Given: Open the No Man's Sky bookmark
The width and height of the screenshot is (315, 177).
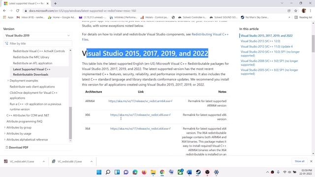Looking at the screenshot, I should (254, 18).
